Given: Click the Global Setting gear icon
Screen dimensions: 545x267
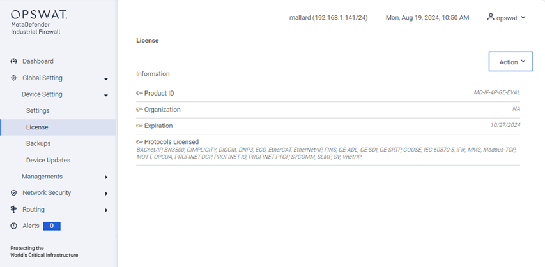Looking at the screenshot, I should pos(13,78).
